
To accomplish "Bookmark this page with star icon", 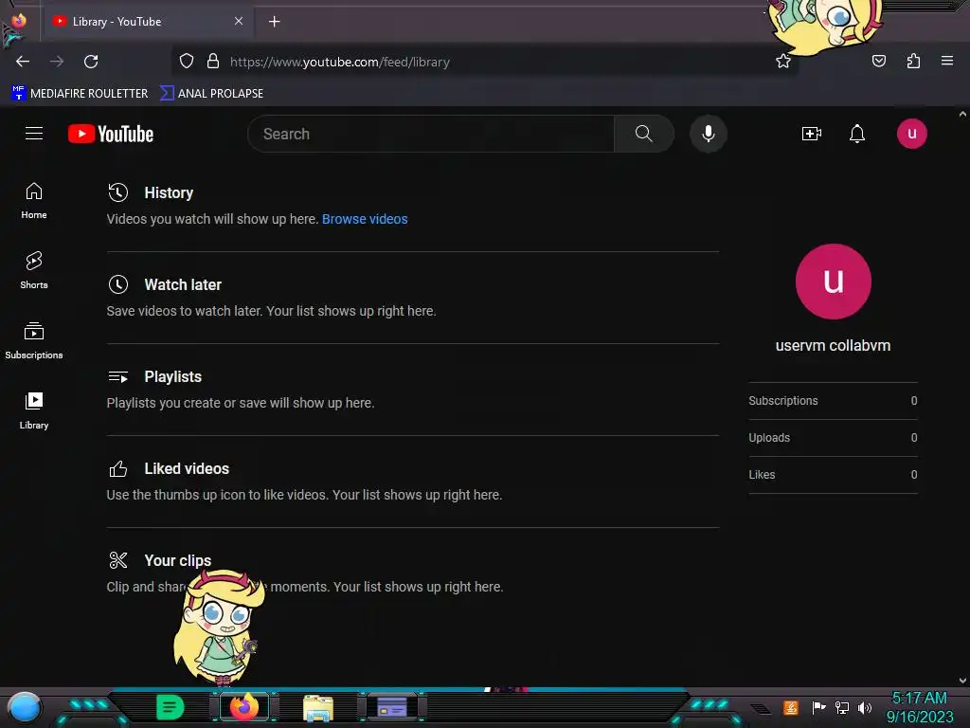I will (x=783, y=62).
